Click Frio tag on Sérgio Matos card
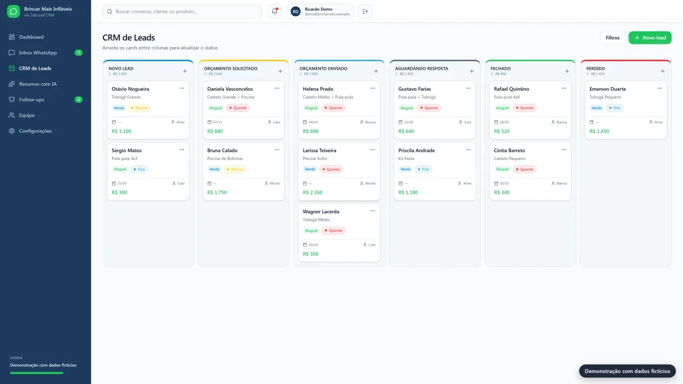This screenshot has width=683, height=384. click(139, 169)
